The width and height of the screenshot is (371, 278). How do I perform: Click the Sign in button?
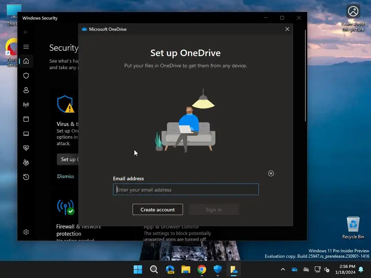point(214,210)
